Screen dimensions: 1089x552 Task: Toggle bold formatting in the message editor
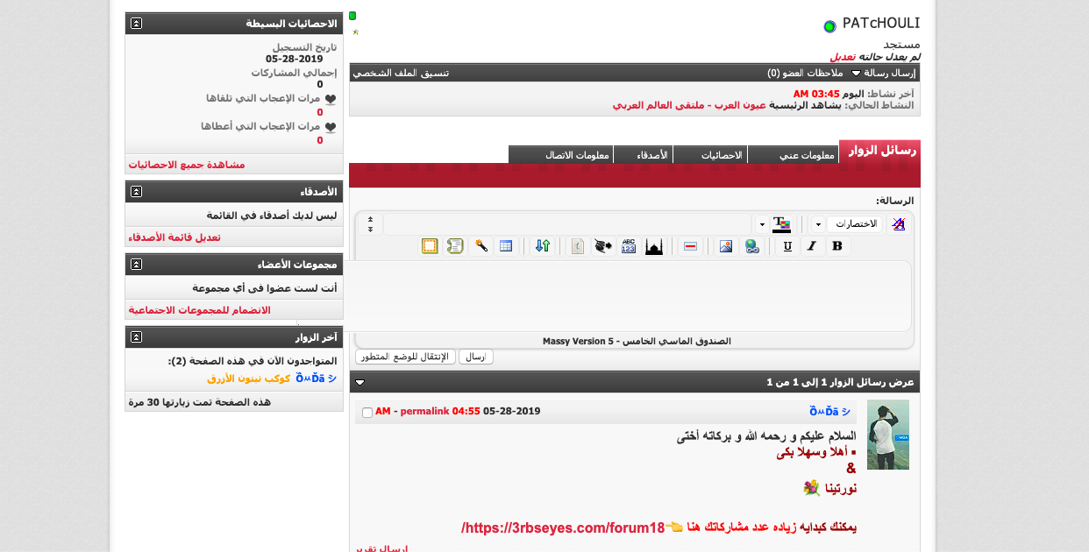[x=837, y=246]
